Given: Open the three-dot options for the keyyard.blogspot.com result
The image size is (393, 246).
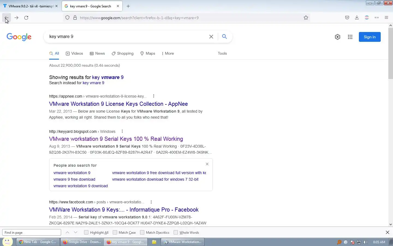Looking at the screenshot, I should pos(122,131).
